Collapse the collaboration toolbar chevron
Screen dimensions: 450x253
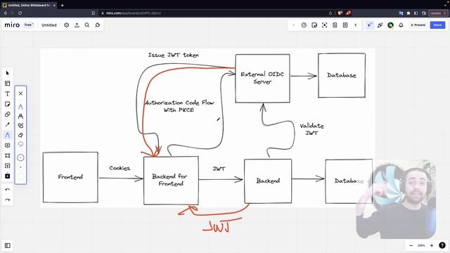[x=294, y=25]
